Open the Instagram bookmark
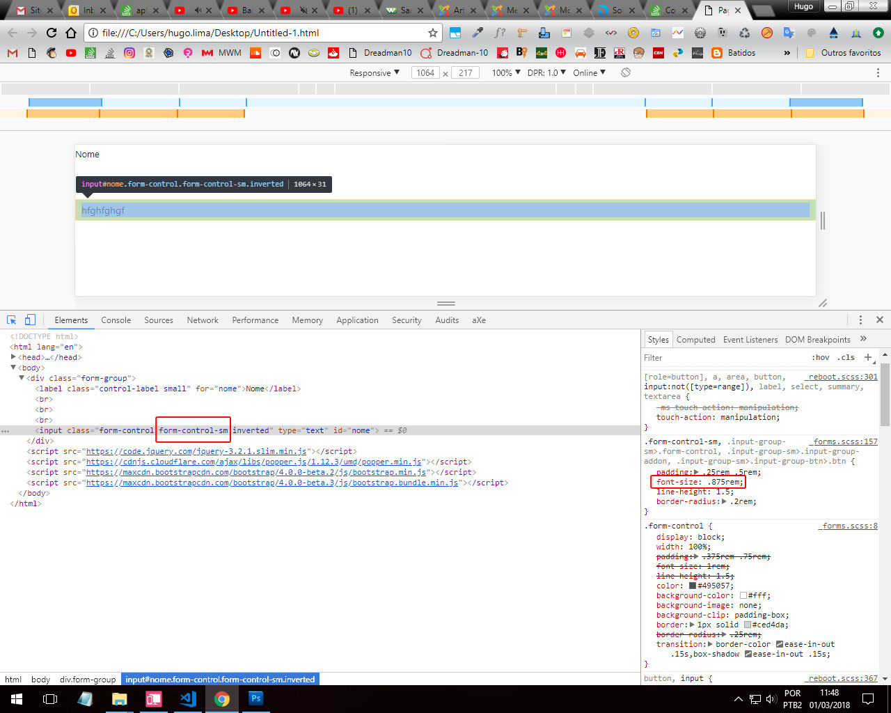This screenshot has height=713, width=891. coord(129,53)
